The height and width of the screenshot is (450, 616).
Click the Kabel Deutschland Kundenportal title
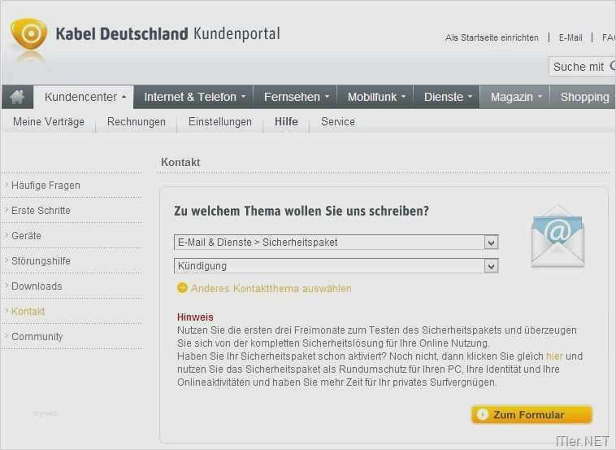point(167,34)
